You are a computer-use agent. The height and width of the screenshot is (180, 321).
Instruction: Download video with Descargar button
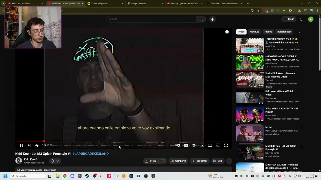[x=200, y=161]
